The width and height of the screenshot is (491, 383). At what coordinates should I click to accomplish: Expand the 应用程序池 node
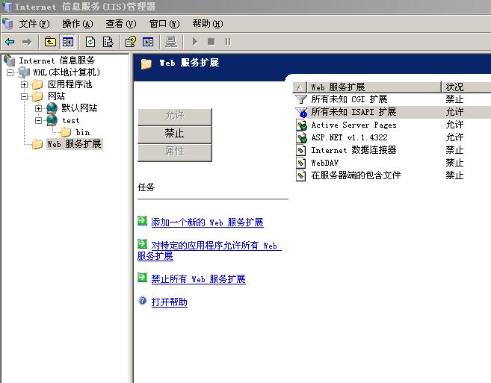click(24, 84)
